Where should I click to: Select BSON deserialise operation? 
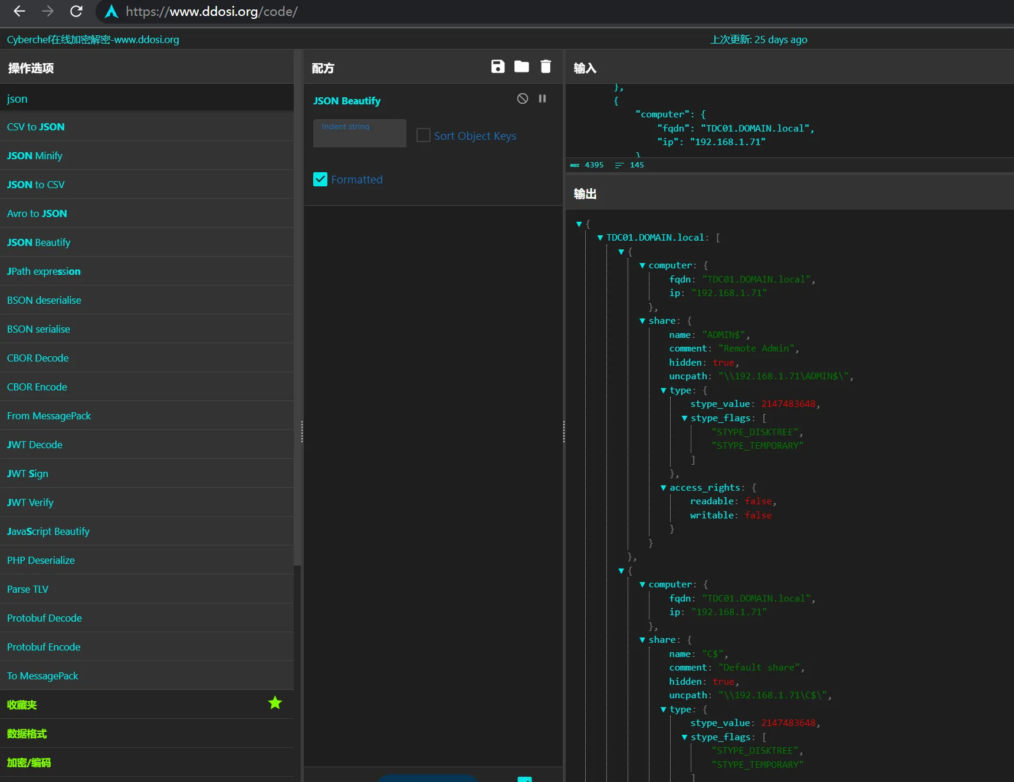[147, 300]
